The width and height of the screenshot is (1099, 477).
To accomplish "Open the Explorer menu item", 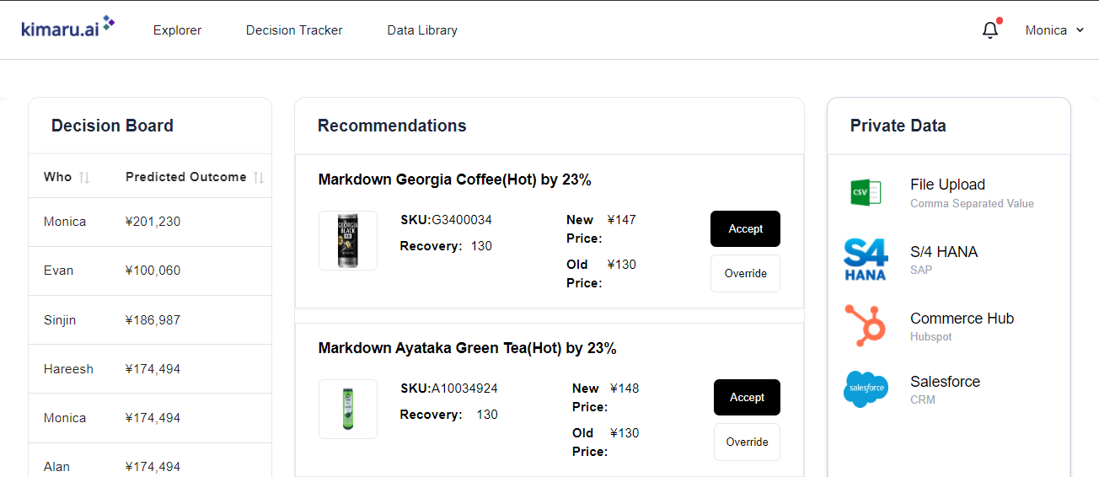I will pos(177,30).
